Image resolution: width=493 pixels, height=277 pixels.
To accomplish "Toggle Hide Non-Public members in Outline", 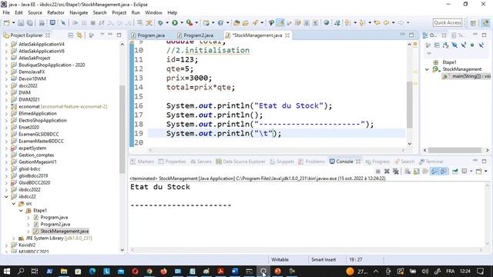I will [472, 45].
